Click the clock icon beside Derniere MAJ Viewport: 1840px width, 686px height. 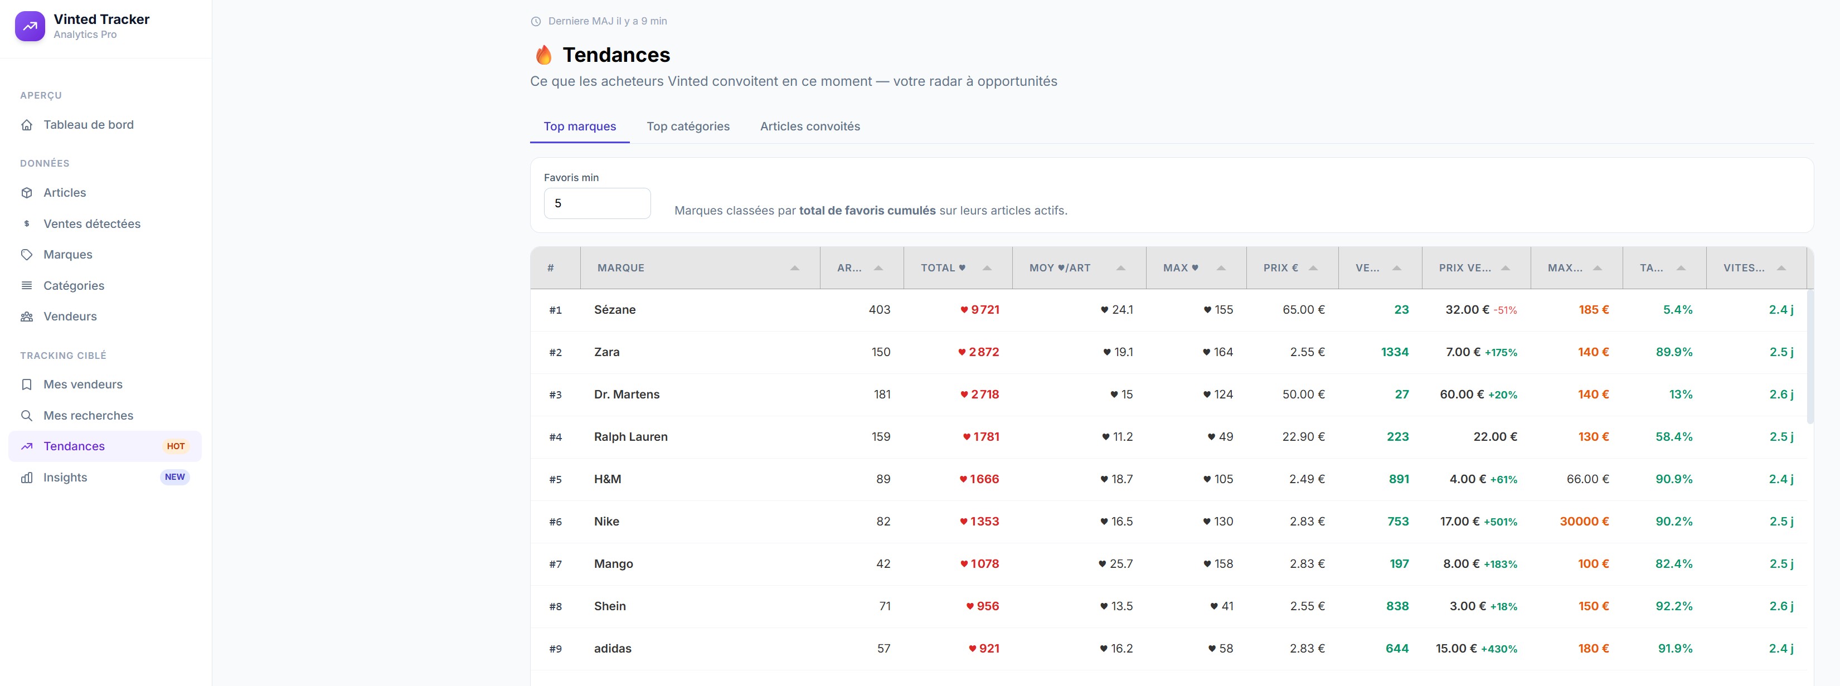[536, 21]
